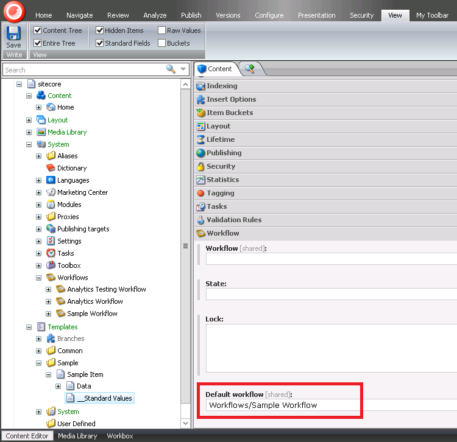
Task: Switch to the Presentation ribbon tab
Action: click(x=316, y=15)
